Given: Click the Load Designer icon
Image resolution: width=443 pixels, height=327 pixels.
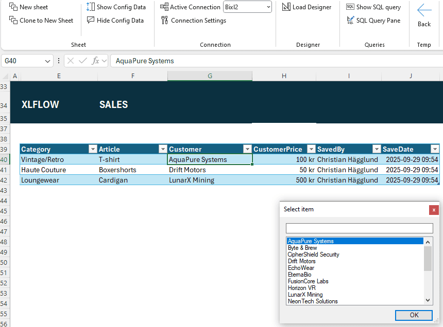Looking at the screenshot, I should pyautogui.click(x=286, y=7).
